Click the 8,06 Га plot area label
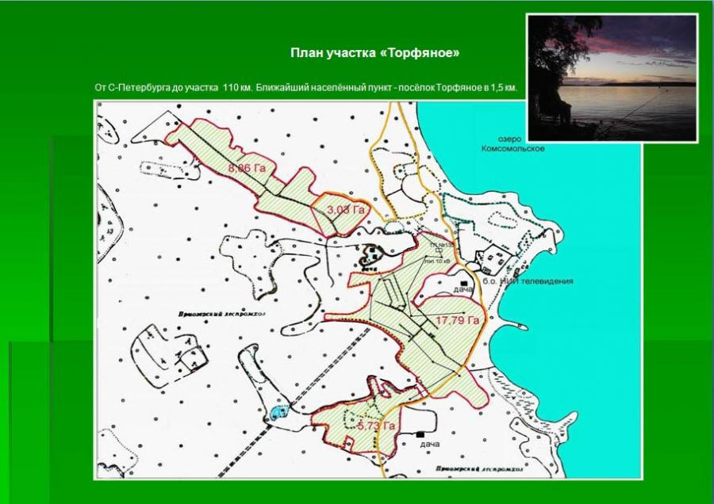 point(247,168)
